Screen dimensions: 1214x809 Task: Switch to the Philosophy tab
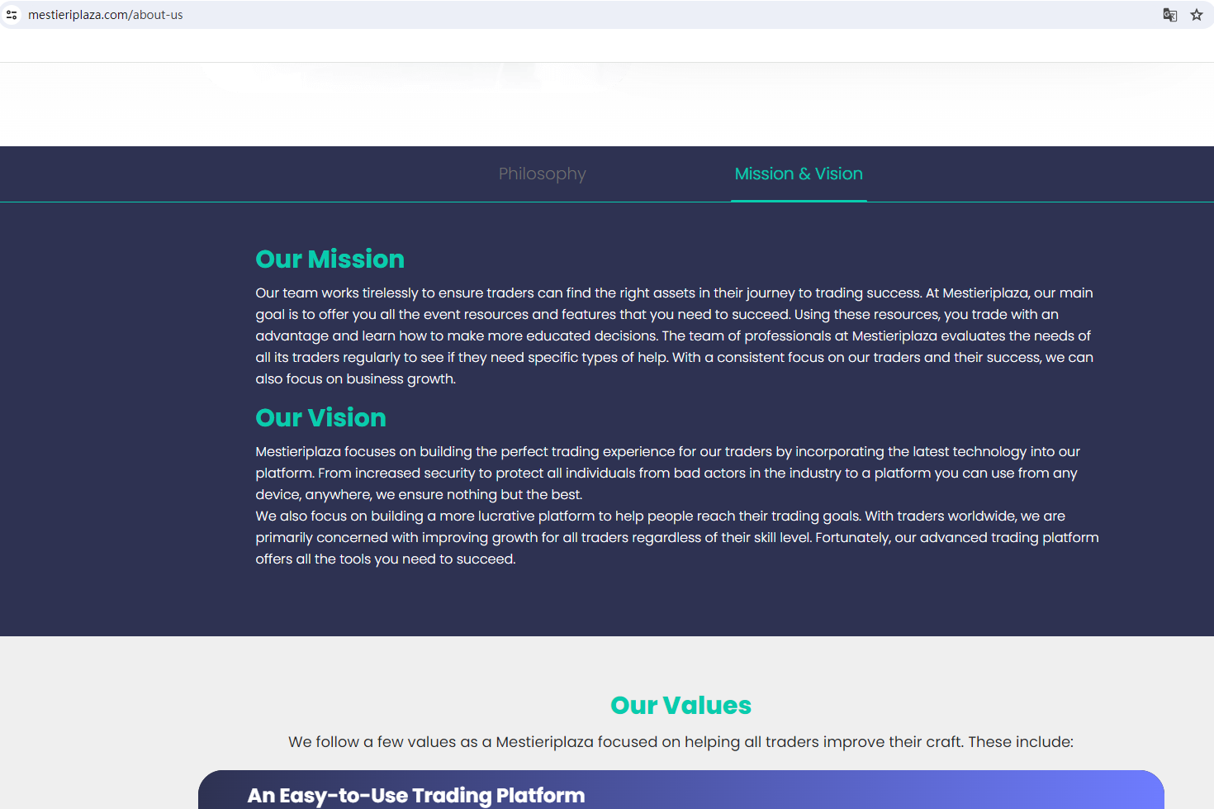(543, 174)
